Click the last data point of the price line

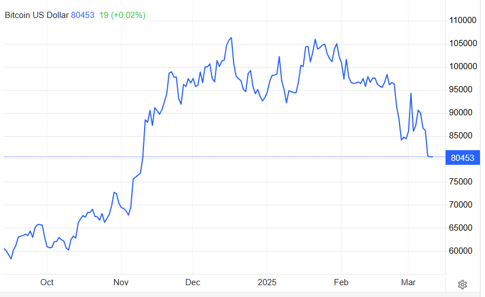pos(433,157)
